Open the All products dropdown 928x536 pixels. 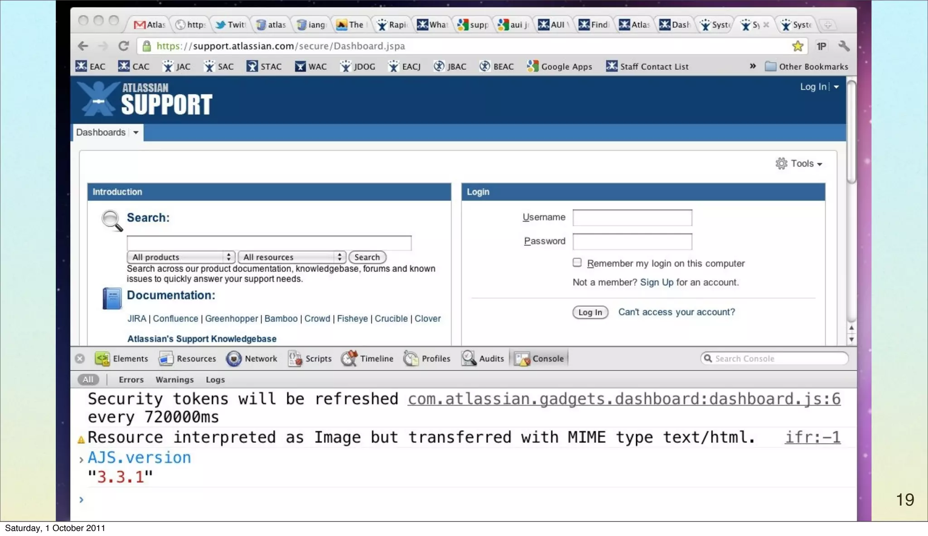tap(180, 257)
